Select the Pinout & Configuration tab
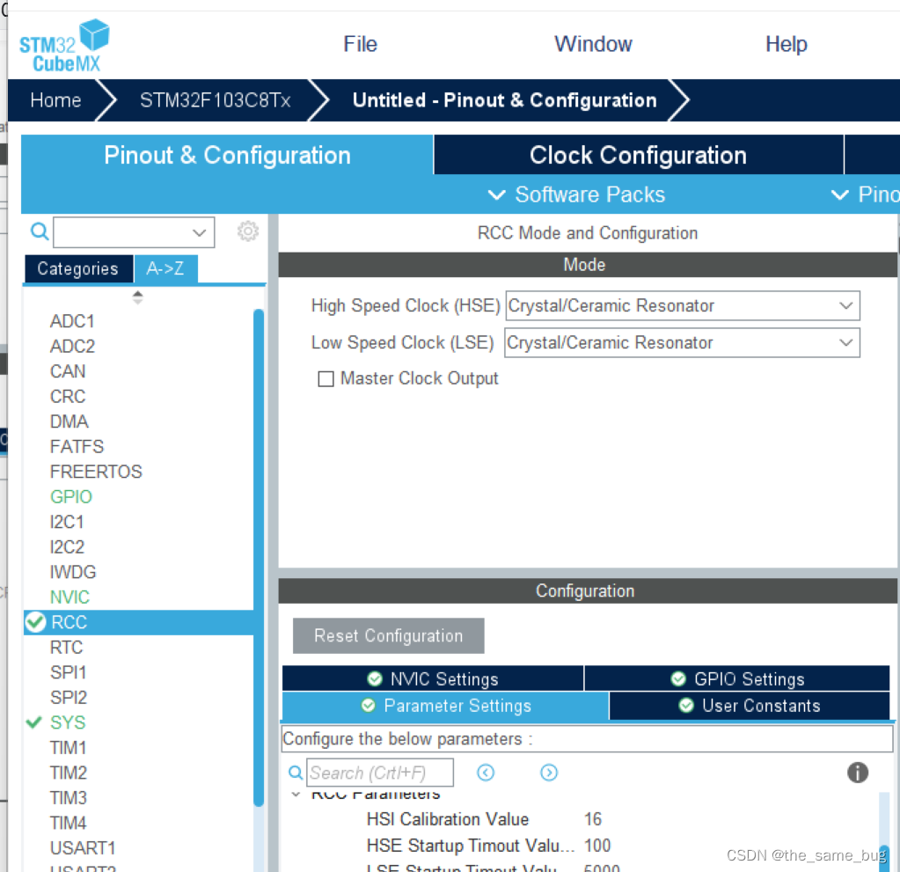 coord(227,155)
